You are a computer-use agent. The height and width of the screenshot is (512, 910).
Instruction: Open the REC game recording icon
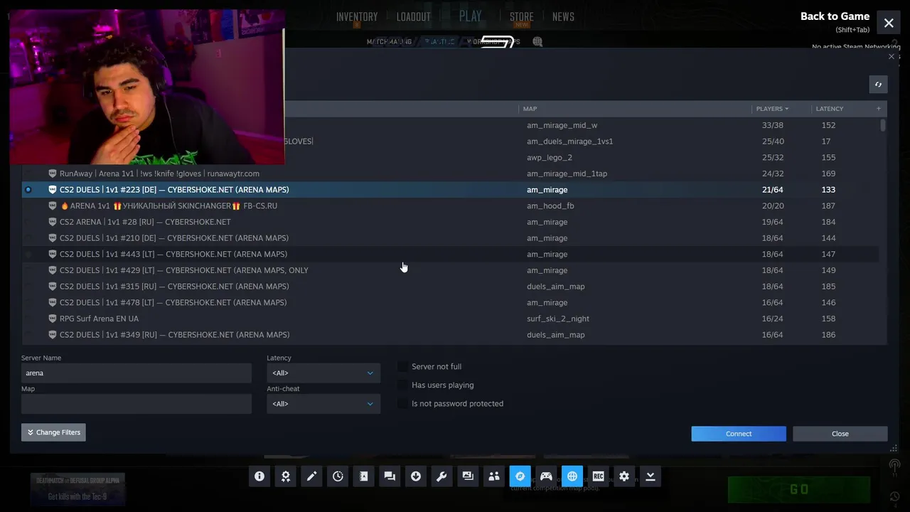(x=598, y=476)
